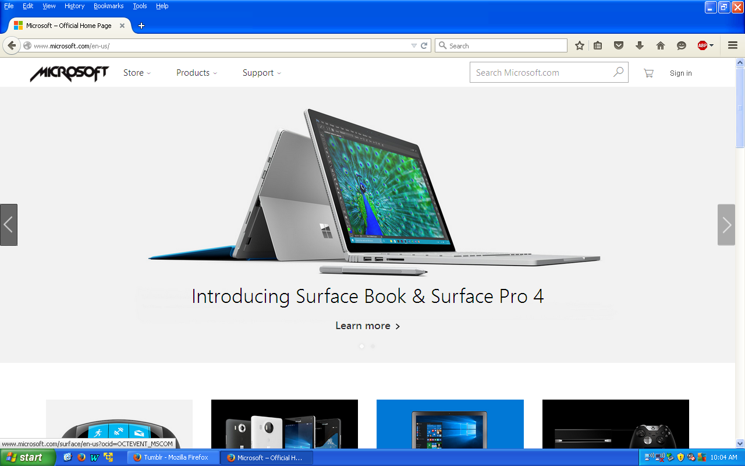Click the Sign in link
Image resolution: width=745 pixels, height=466 pixels.
(680, 73)
